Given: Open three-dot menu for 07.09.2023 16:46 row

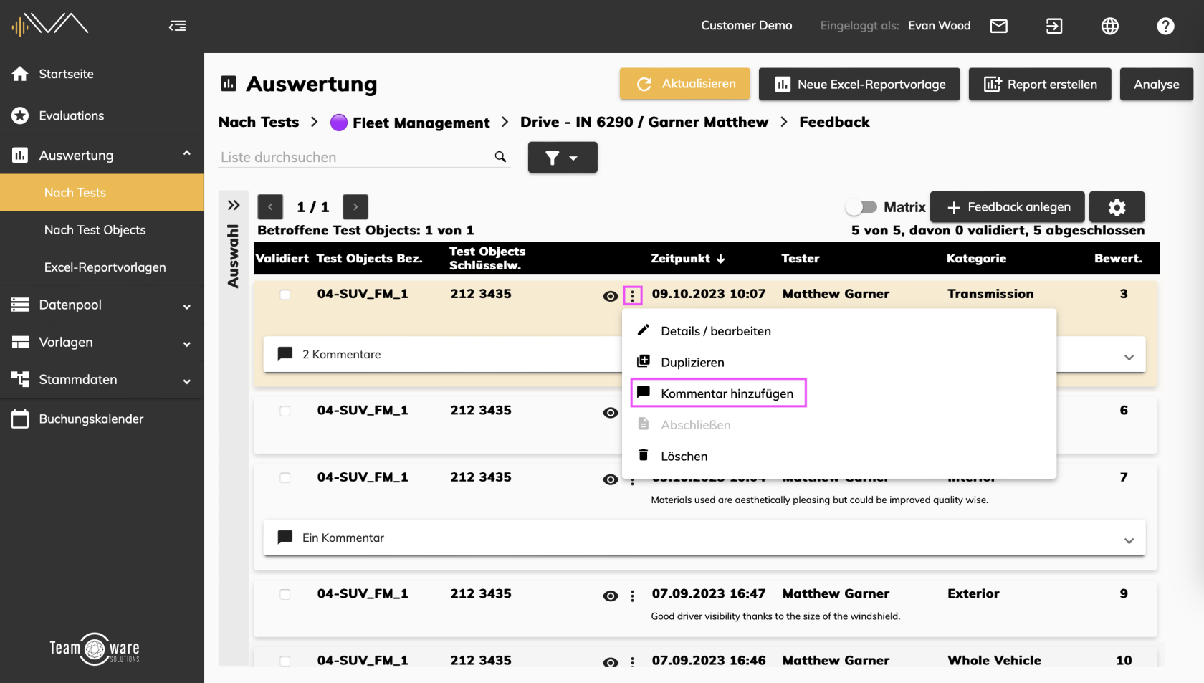Looking at the screenshot, I should point(632,661).
